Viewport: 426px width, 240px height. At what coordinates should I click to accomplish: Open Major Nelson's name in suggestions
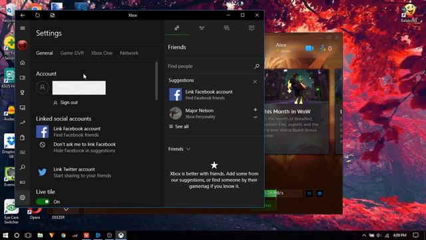coord(199,111)
